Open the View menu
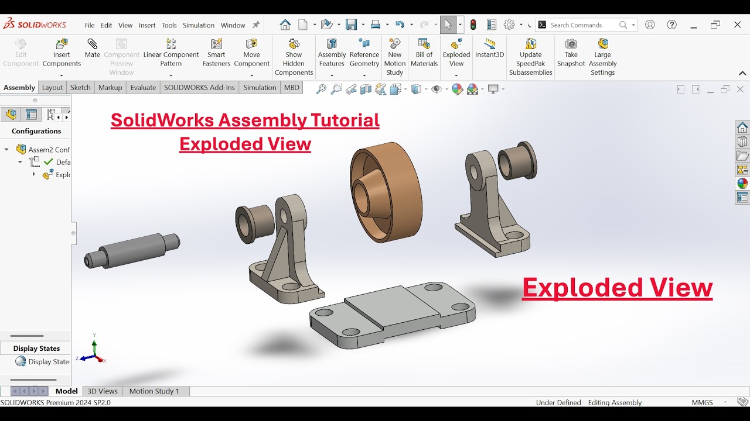 coord(125,25)
